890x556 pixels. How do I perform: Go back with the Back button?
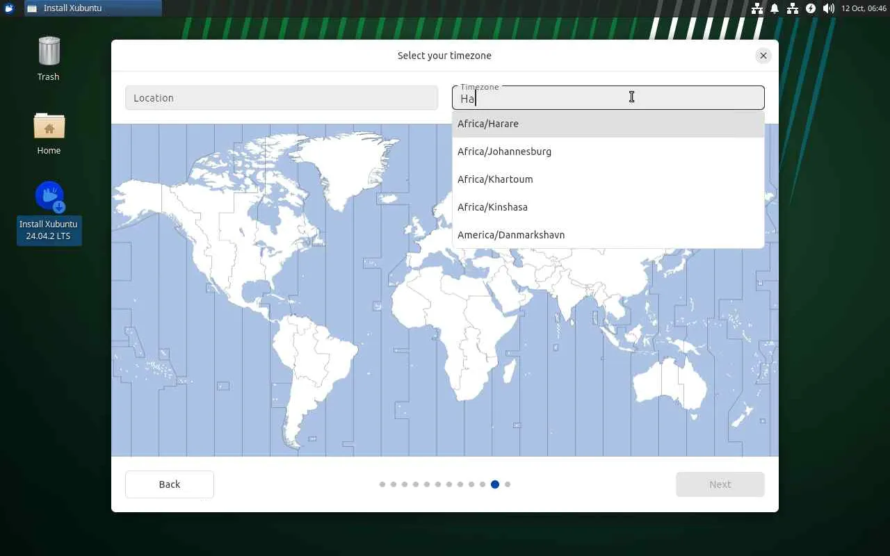pos(170,484)
